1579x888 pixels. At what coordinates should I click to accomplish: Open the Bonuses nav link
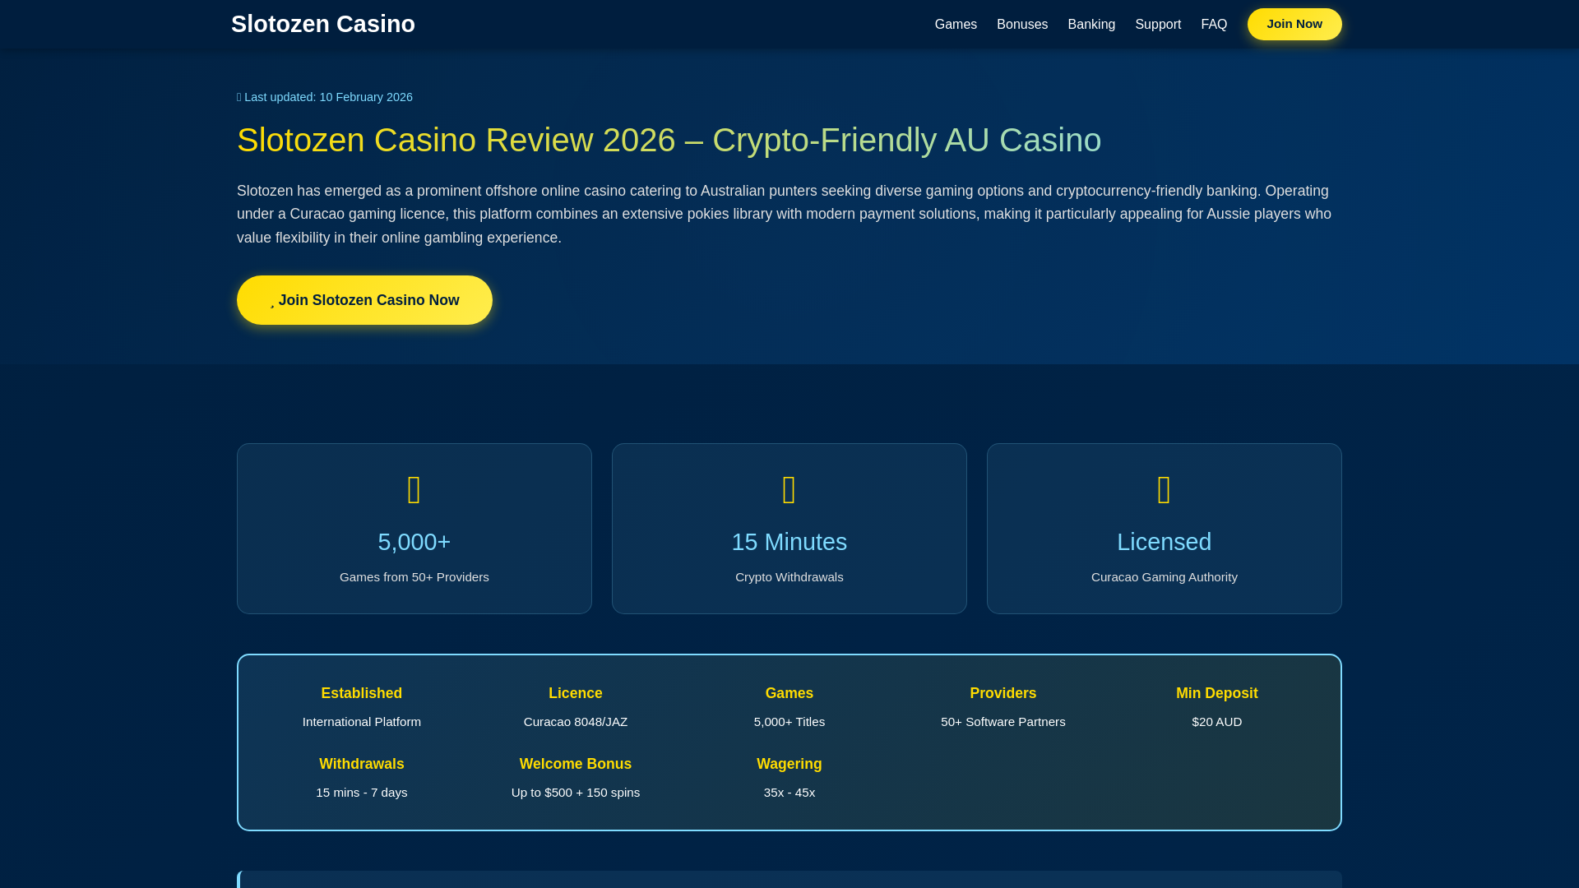click(1022, 25)
